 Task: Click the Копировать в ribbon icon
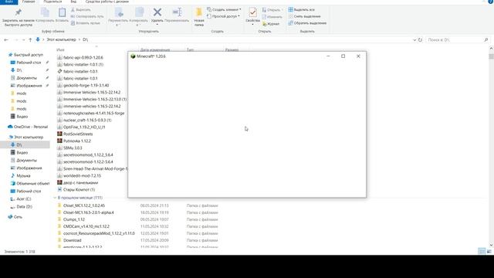coord(139,12)
